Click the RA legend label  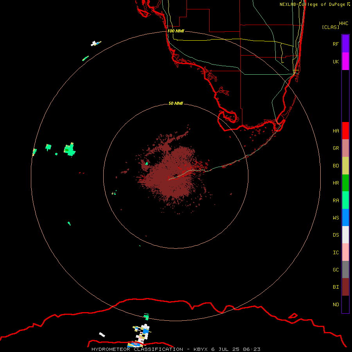point(336,201)
